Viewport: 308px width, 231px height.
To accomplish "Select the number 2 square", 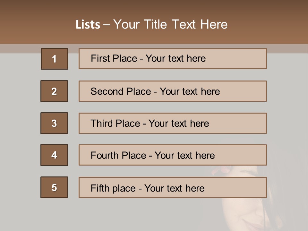I will point(54,91).
